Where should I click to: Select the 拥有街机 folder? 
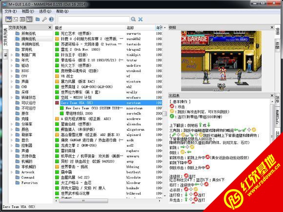click(28, 39)
